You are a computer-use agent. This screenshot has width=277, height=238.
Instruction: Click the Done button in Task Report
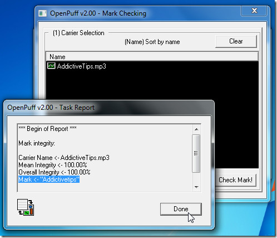tap(181, 209)
